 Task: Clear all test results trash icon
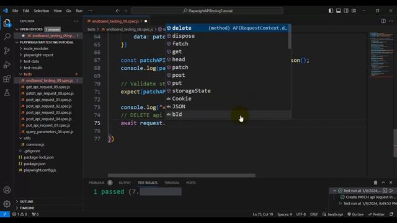click(375, 183)
